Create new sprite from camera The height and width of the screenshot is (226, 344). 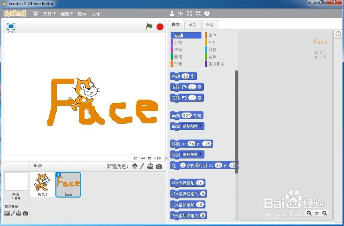click(159, 166)
